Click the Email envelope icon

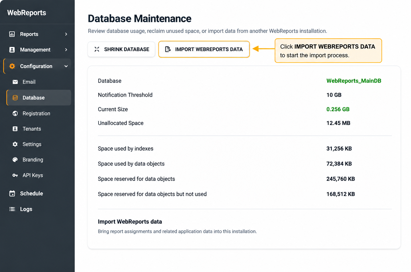tap(15, 82)
